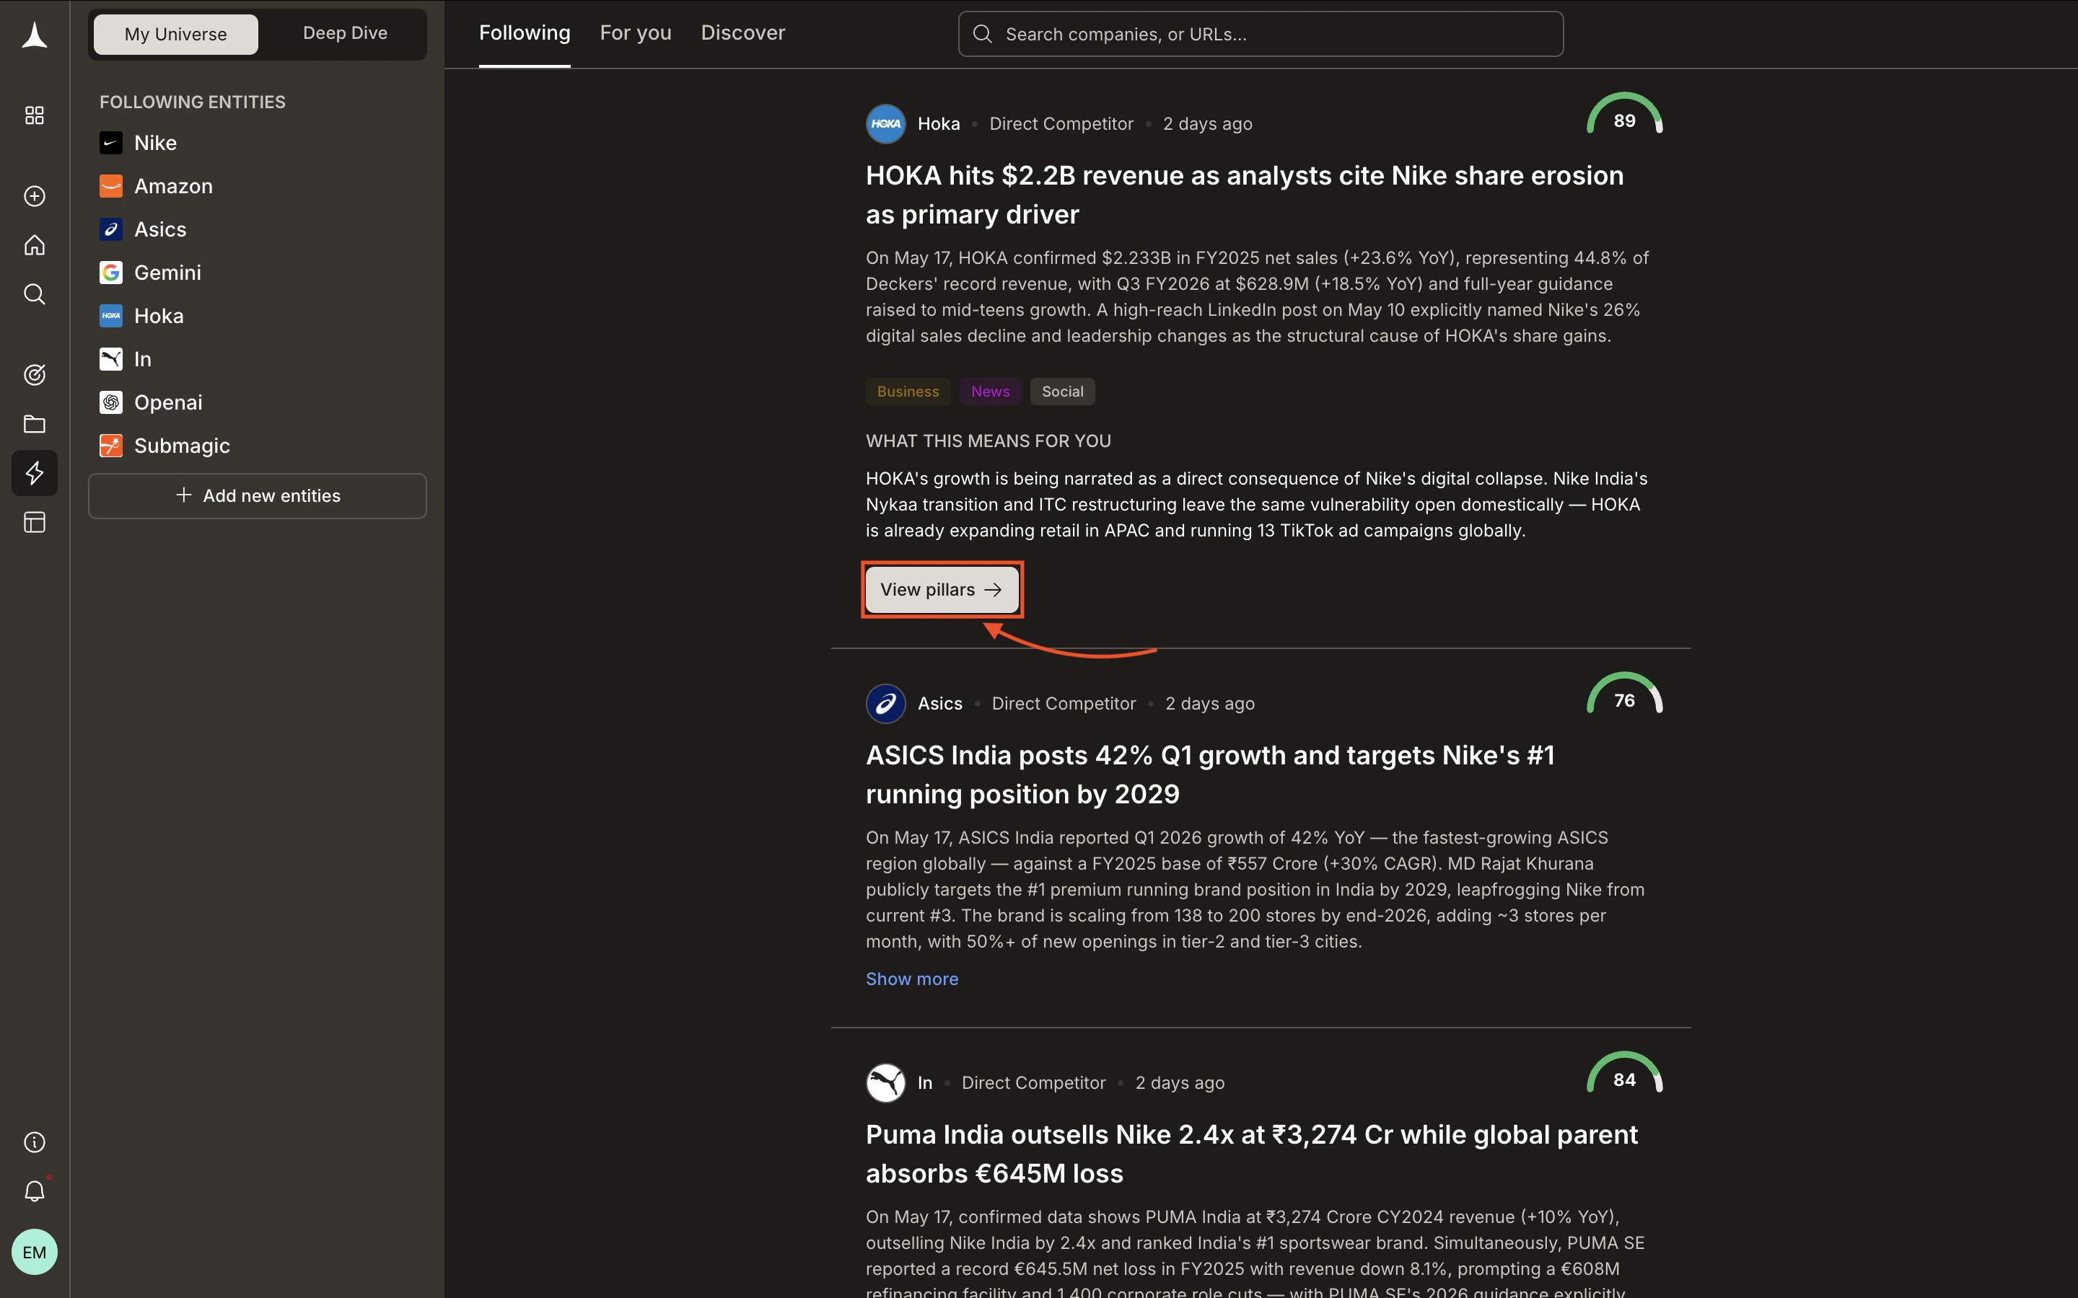Screen dimensions: 2078x1298
Task: Click the Business tag on the Hoka article
Action: (908, 392)
